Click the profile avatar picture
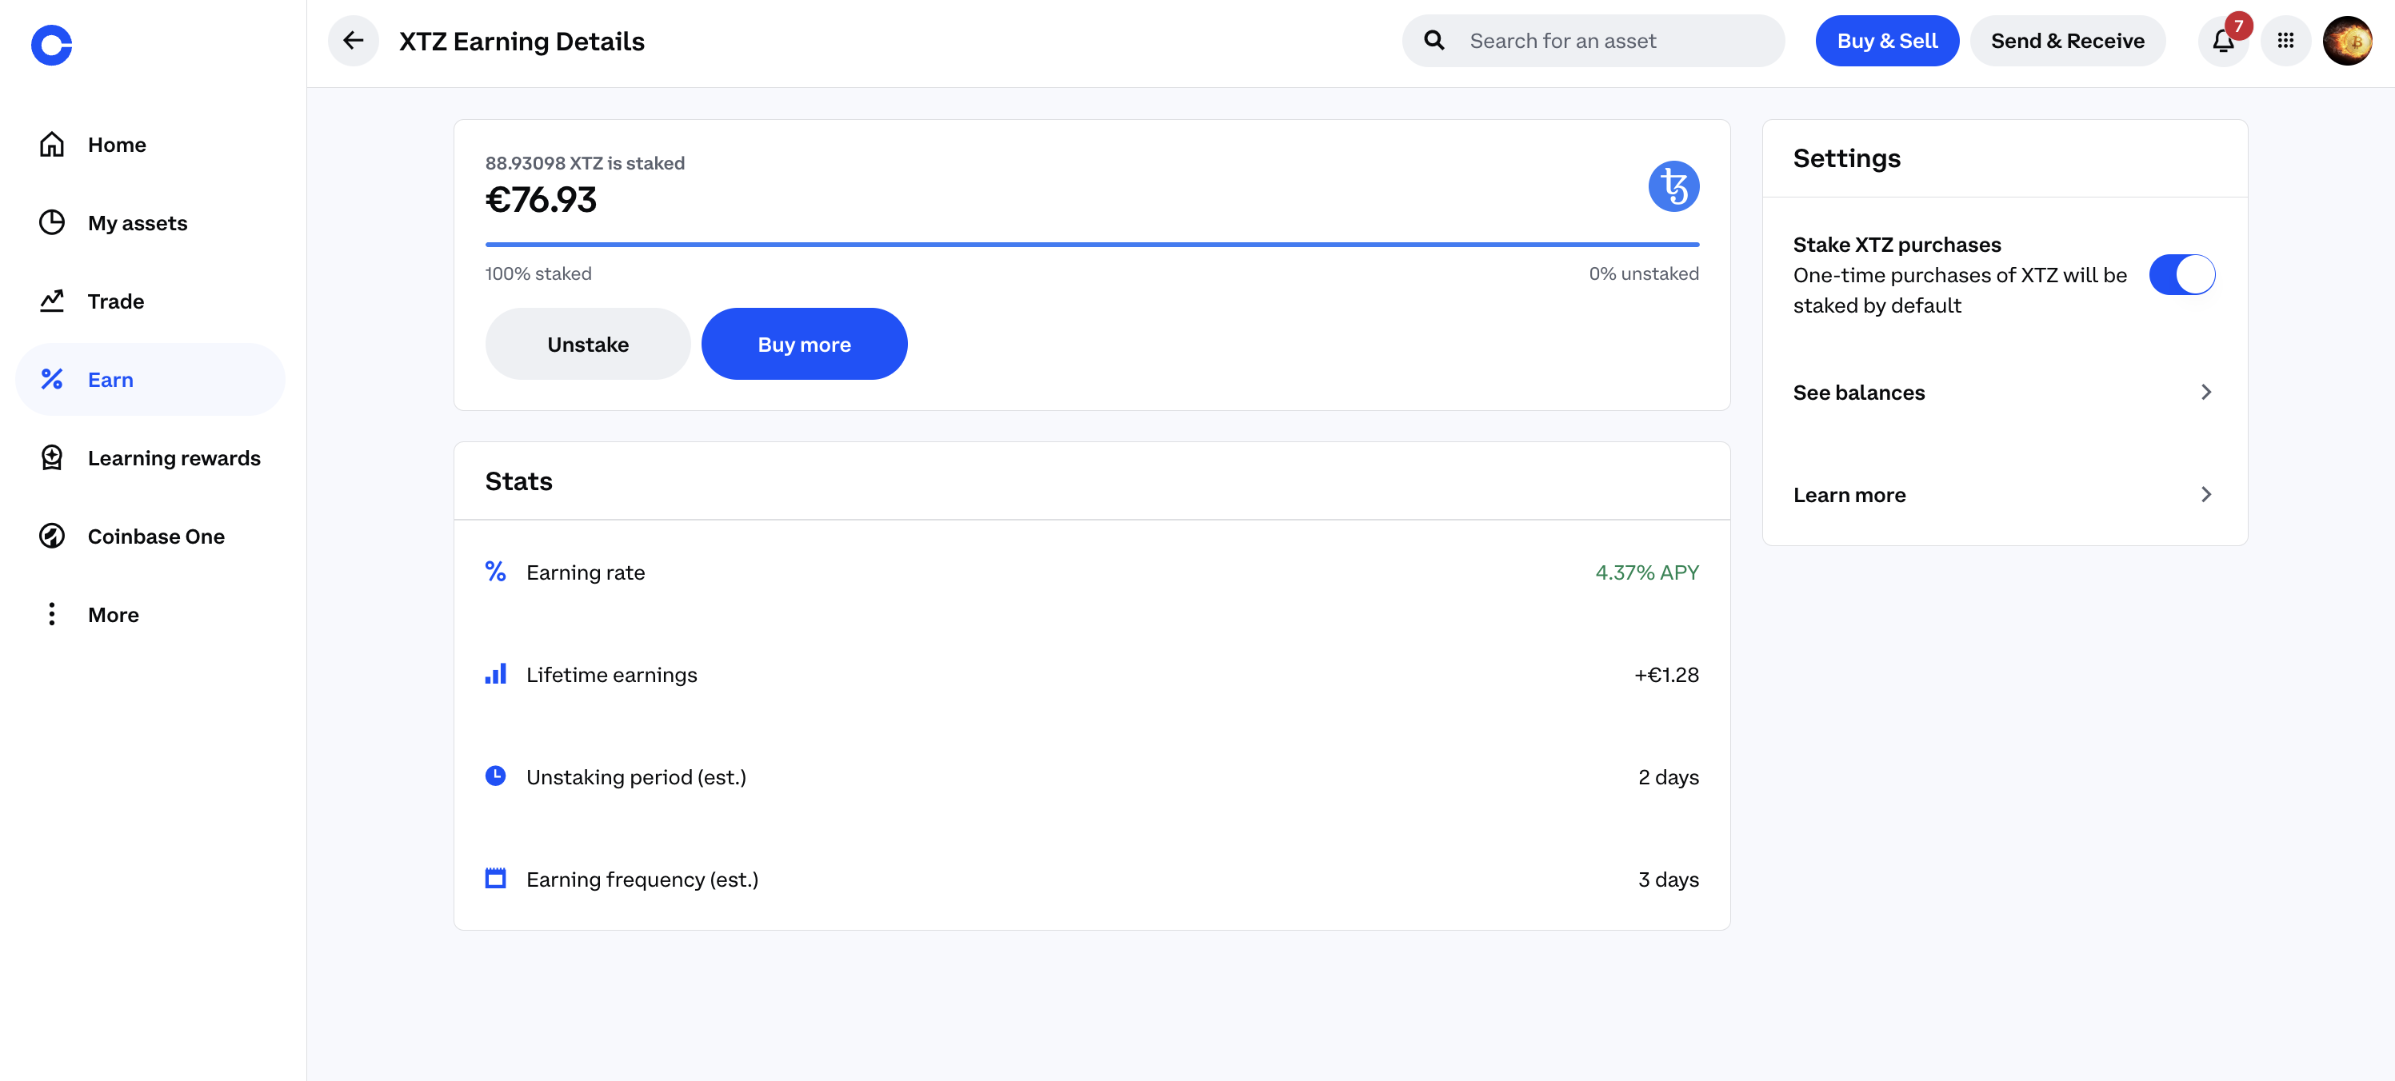The width and height of the screenshot is (2395, 1081). pyautogui.click(x=2347, y=41)
